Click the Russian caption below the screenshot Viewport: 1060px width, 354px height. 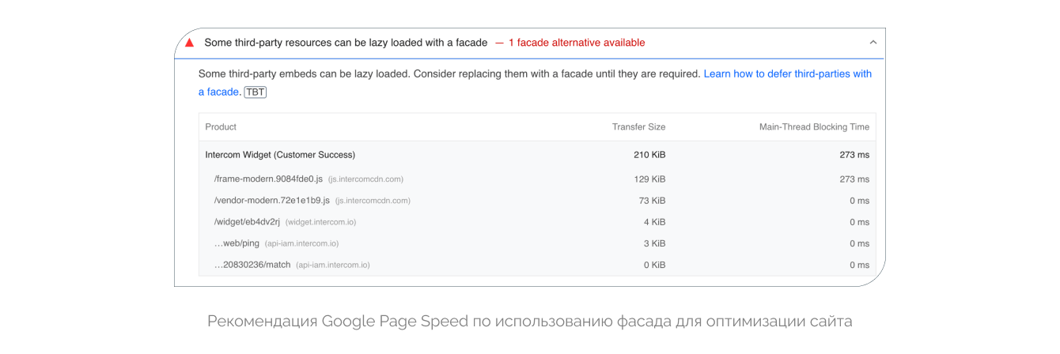(x=529, y=322)
